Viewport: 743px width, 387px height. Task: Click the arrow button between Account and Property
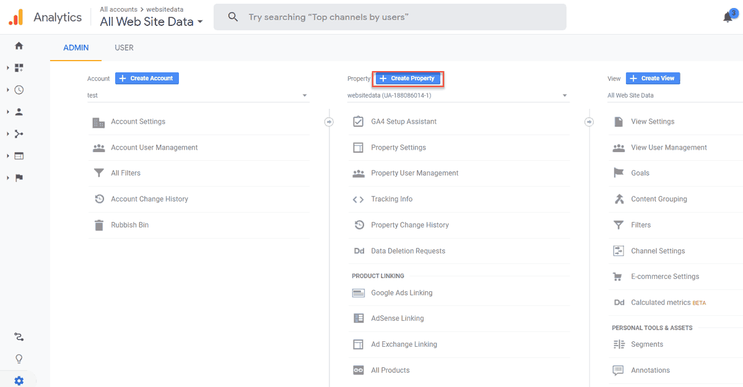[x=329, y=122]
